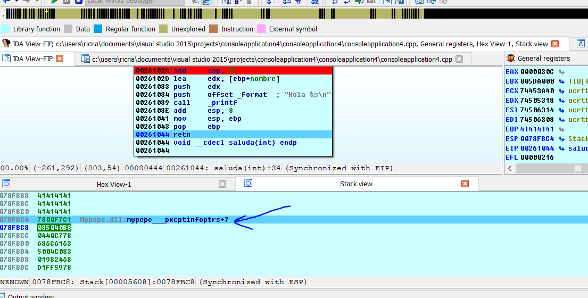The height and width of the screenshot is (298, 588).
Task: Click the consoleapplication4.cpp source tab icon
Action: point(85,59)
